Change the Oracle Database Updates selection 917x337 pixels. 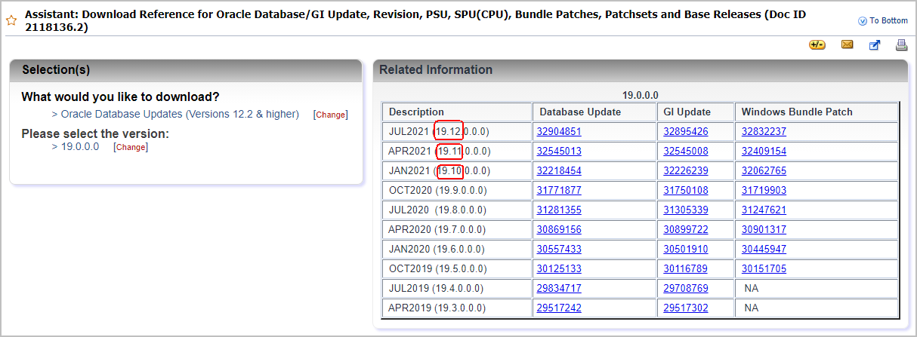(x=330, y=115)
